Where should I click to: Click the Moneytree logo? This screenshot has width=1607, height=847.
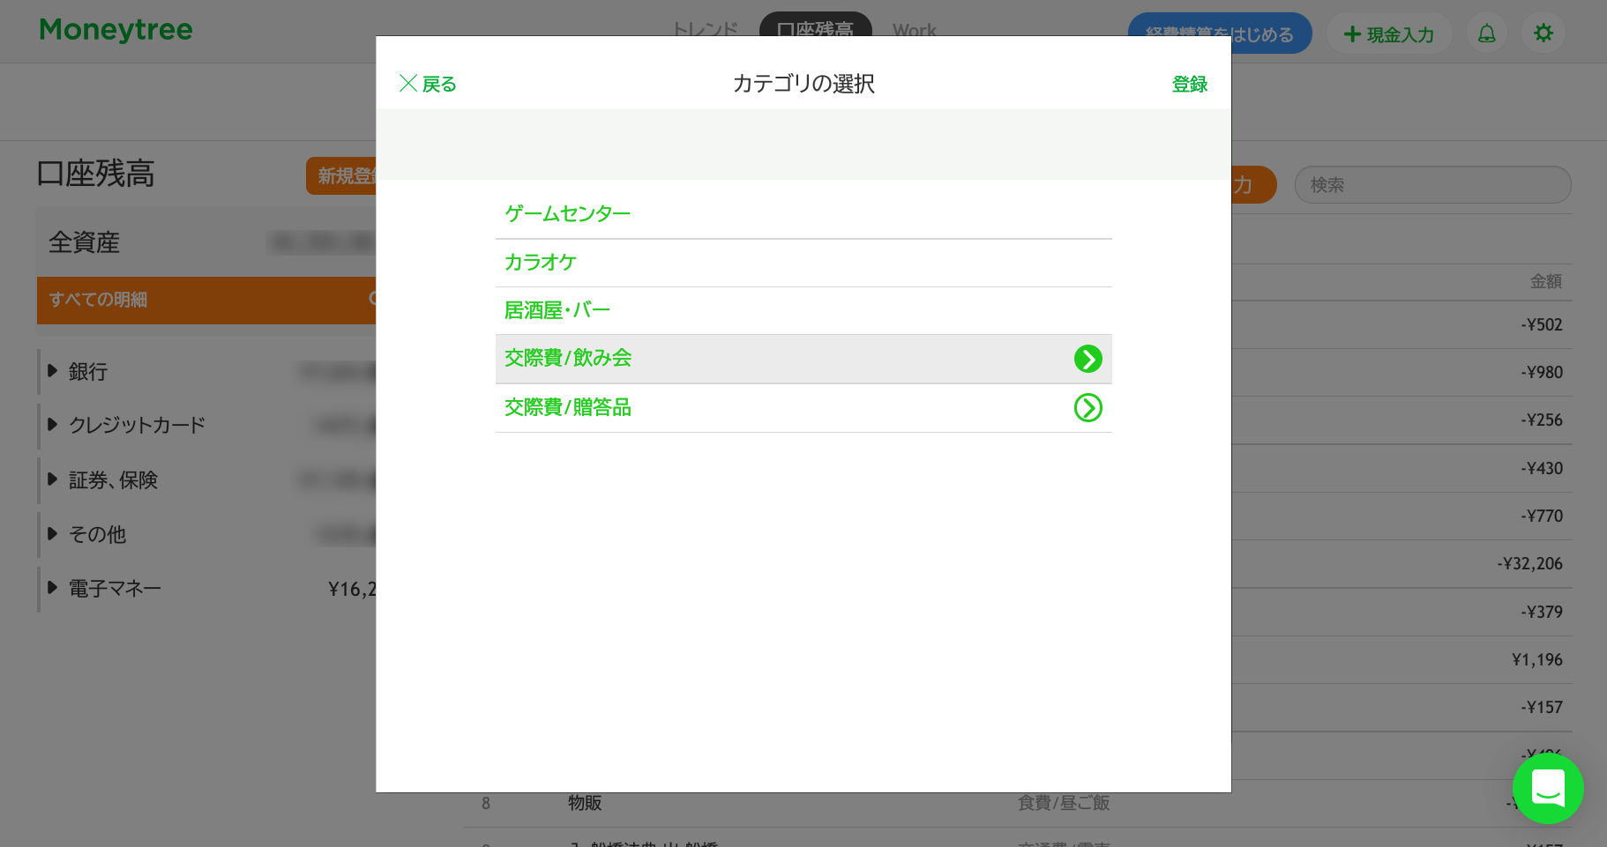click(x=116, y=30)
